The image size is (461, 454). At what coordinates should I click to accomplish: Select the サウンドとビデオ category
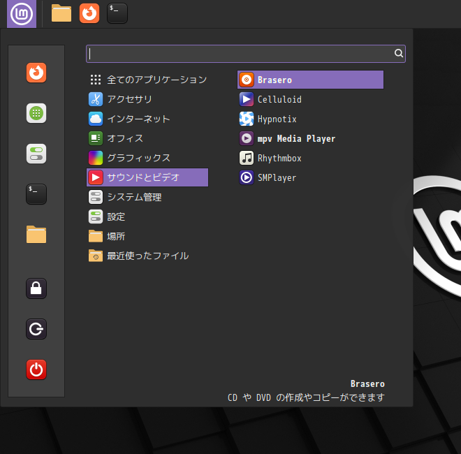(148, 177)
